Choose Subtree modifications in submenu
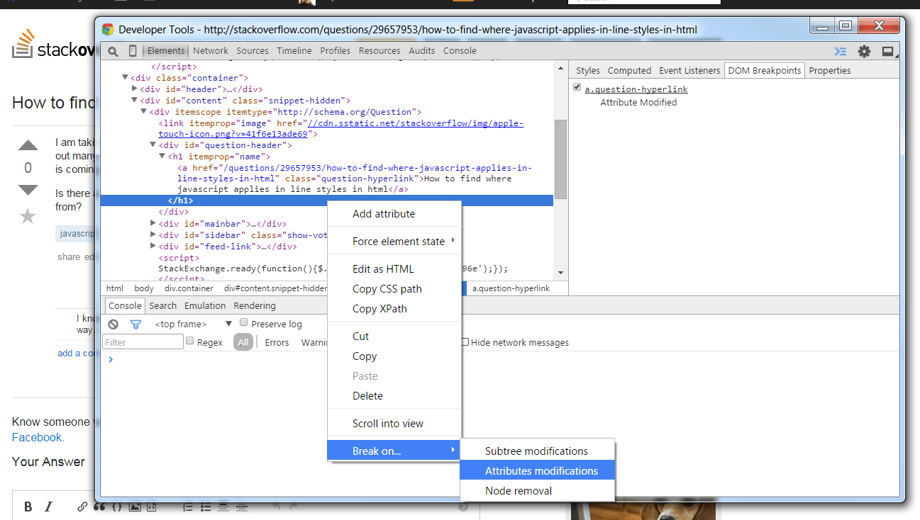Viewport: 920px width, 520px height. (538, 451)
